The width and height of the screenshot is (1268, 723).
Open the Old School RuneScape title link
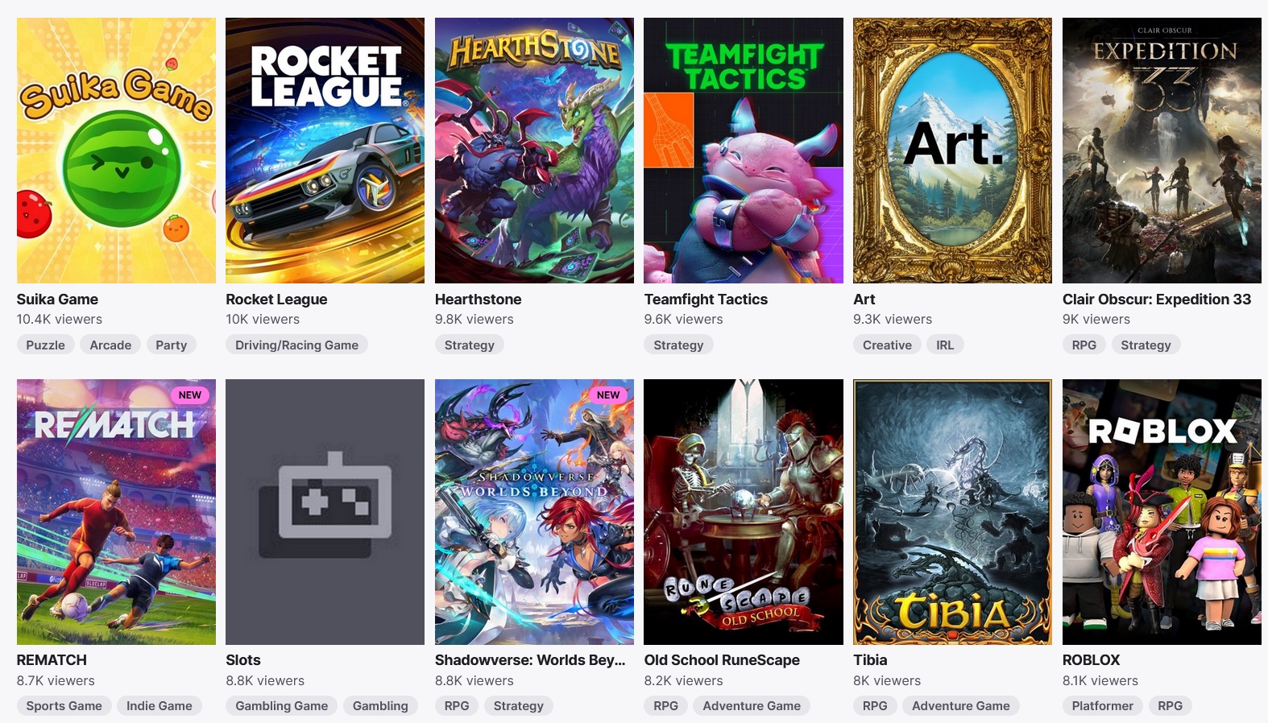722,660
